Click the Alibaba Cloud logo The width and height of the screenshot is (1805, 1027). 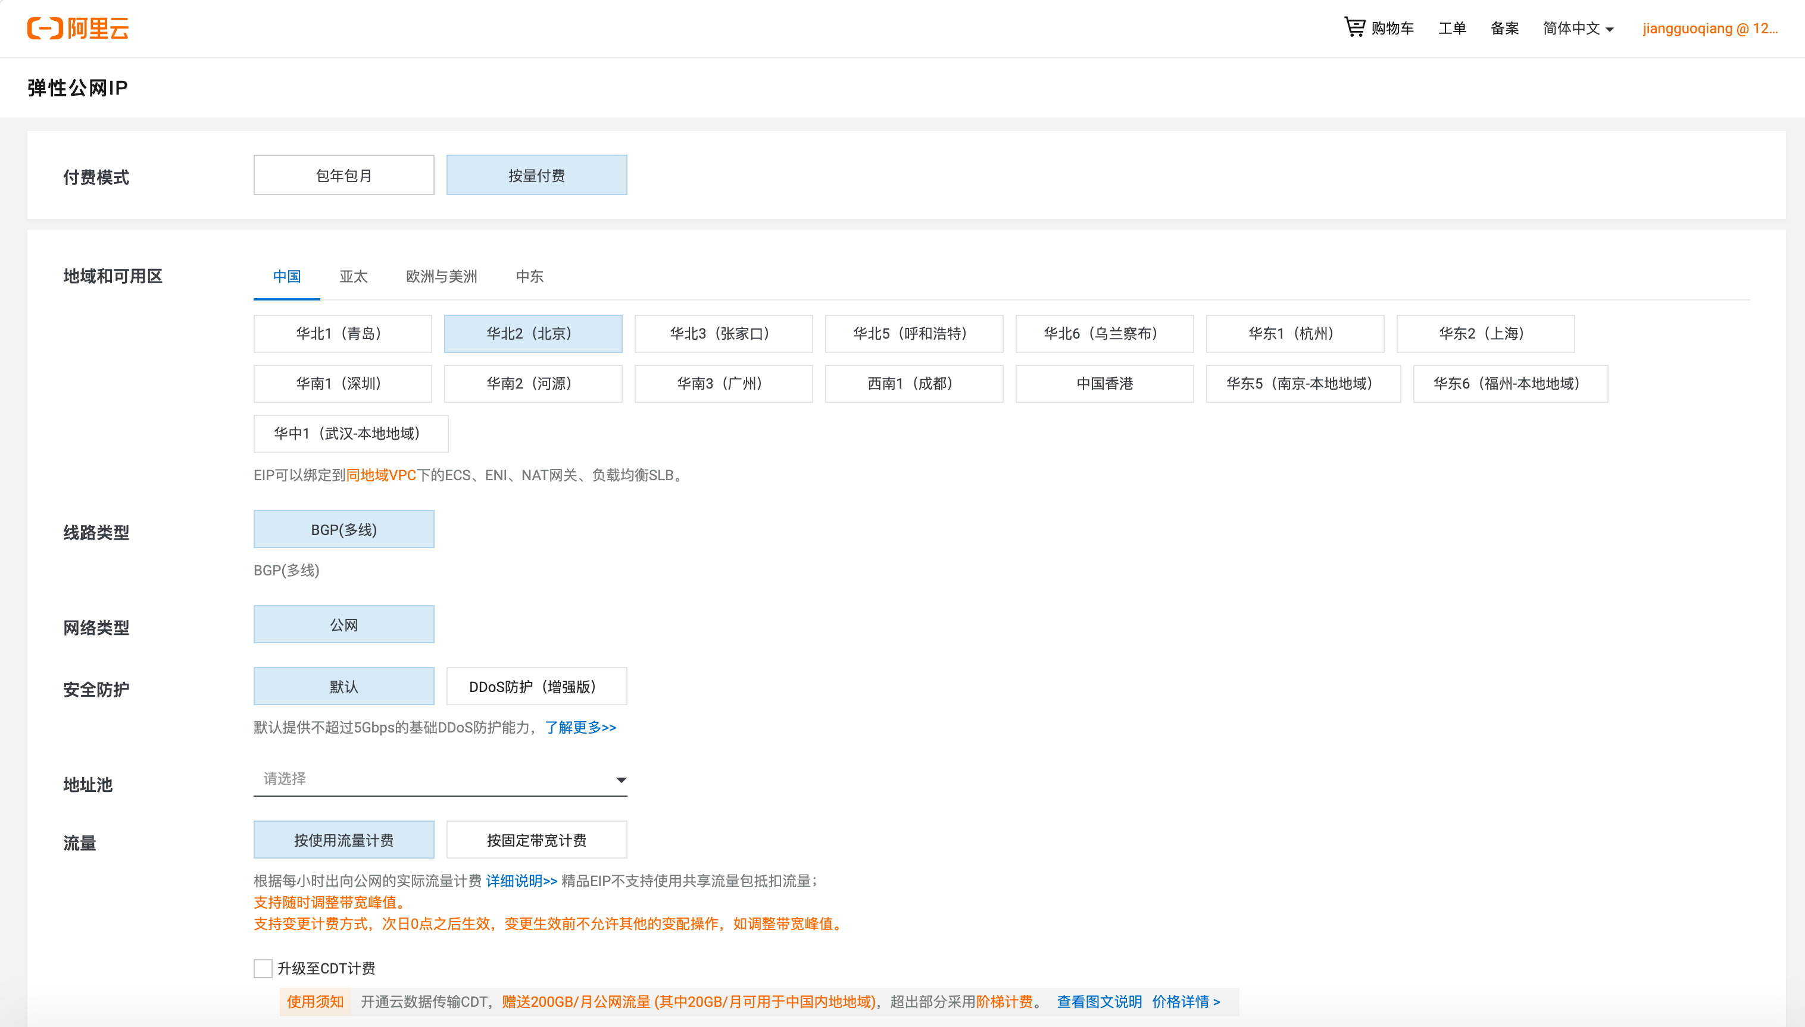[x=77, y=28]
